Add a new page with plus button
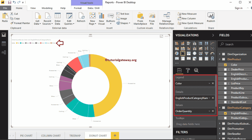 coord(115,136)
